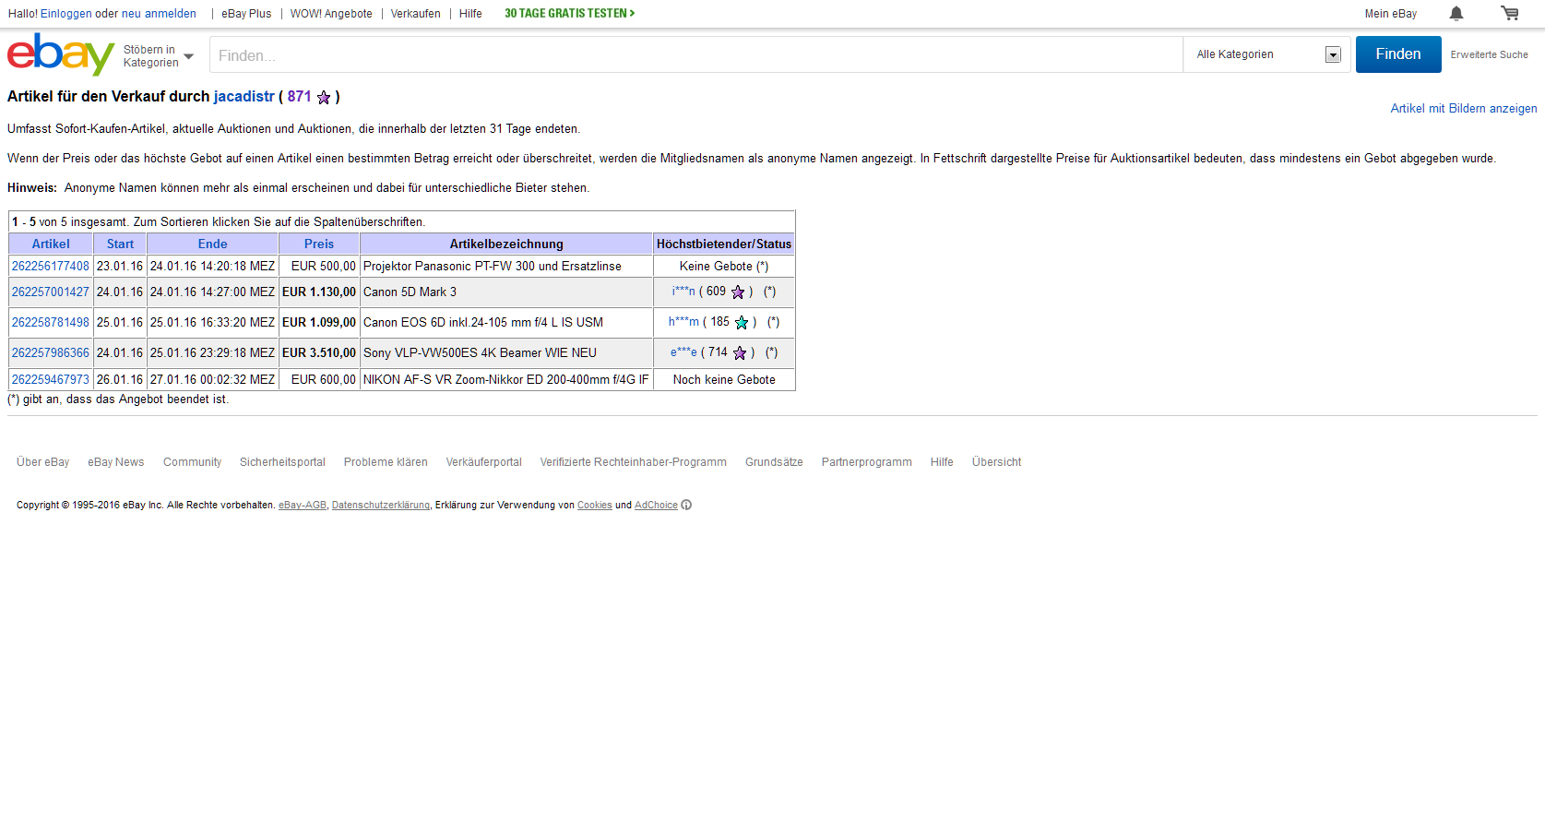Open Grundsätze footer link

click(x=774, y=462)
